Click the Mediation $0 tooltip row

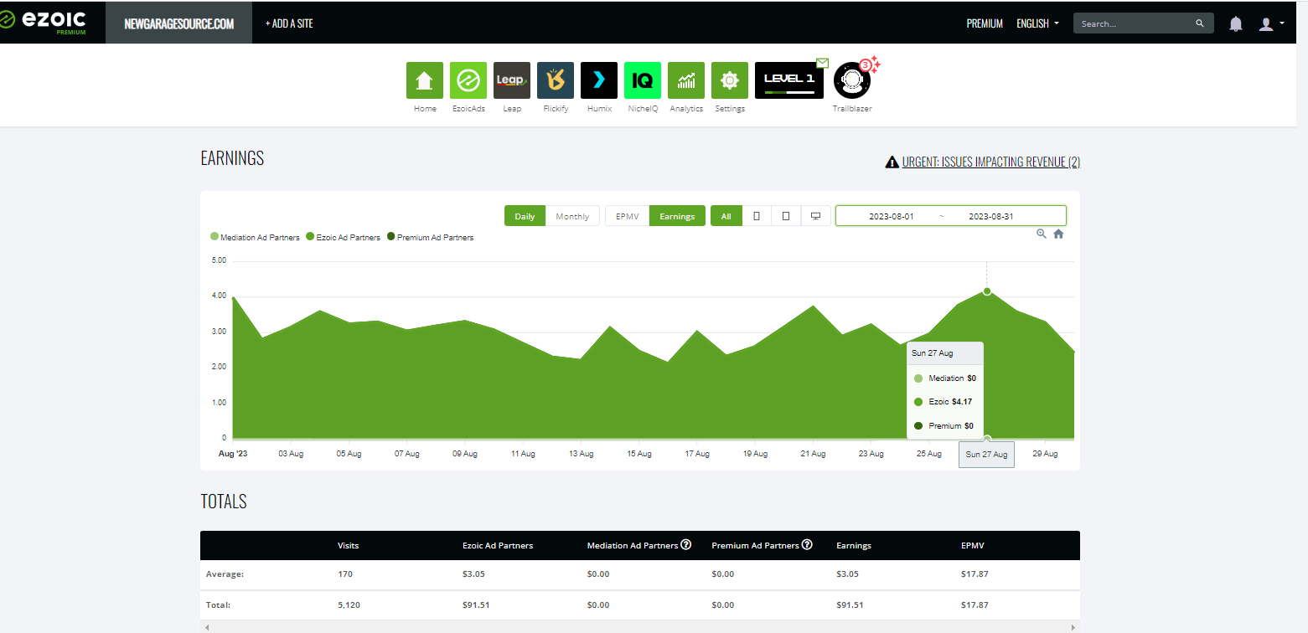tap(944, 378)
